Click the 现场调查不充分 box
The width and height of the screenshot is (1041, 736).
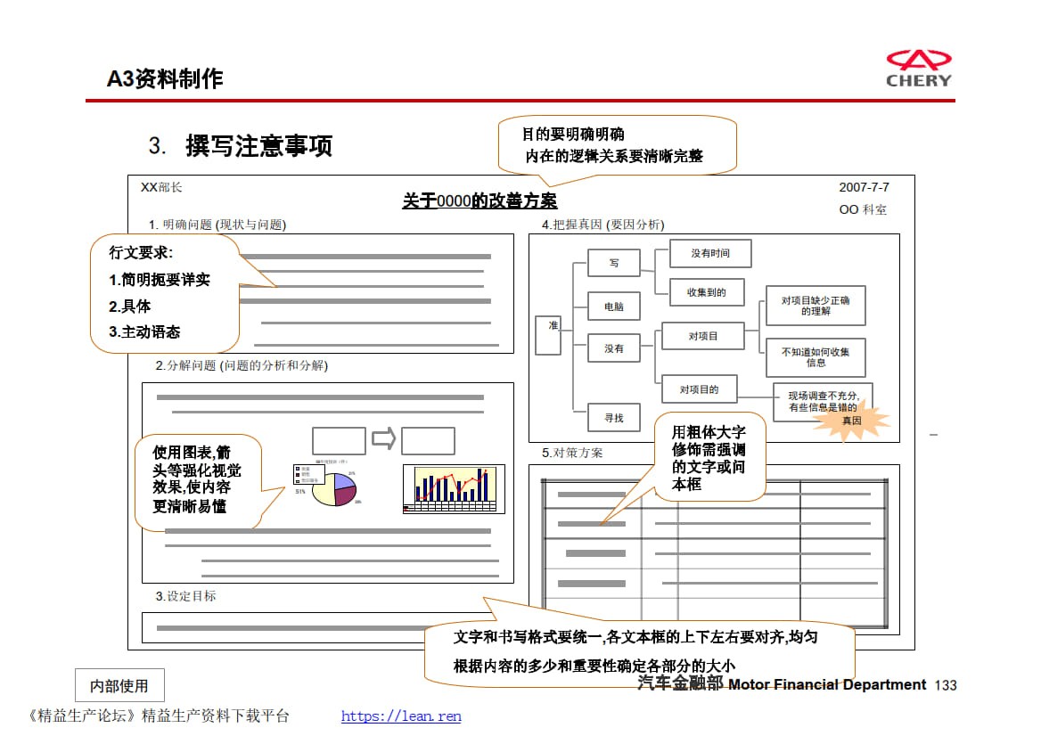tap(823, 402)
